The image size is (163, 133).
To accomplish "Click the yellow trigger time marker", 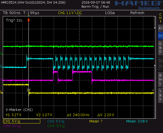I will click(x=29, y=16).
